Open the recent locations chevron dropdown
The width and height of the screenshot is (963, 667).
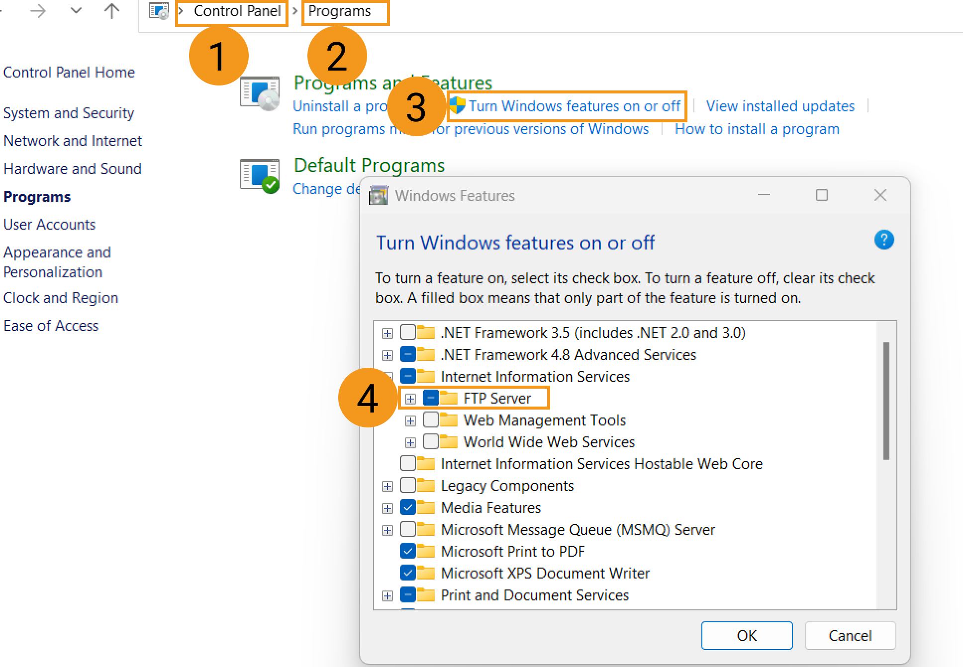76,11
